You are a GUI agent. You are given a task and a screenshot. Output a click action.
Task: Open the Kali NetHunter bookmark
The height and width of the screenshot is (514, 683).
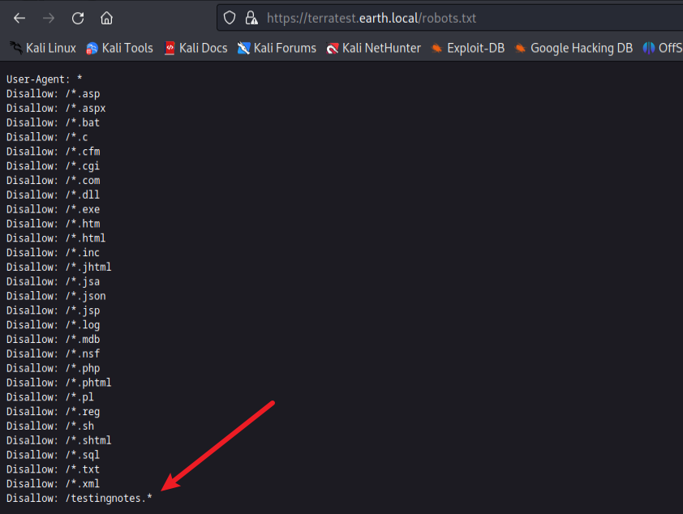(x=373, y=48)
